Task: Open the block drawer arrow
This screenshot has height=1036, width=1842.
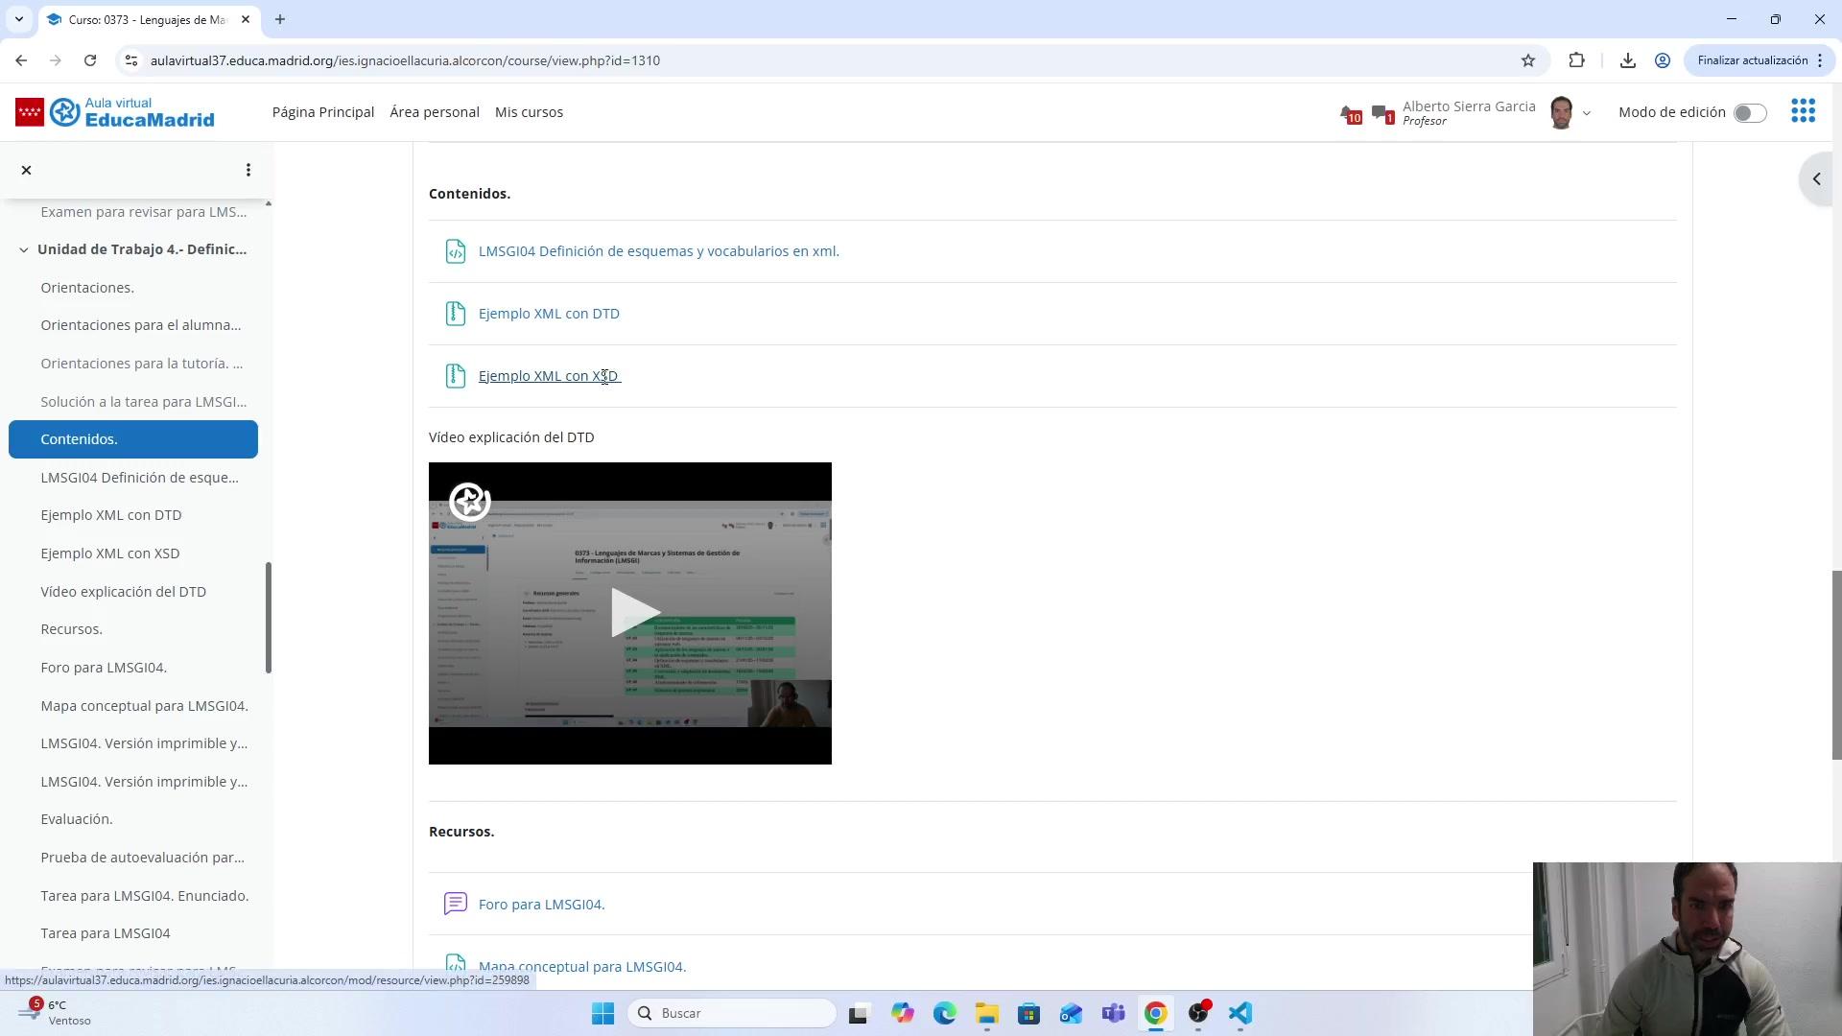Action: tap(1815, 179)
